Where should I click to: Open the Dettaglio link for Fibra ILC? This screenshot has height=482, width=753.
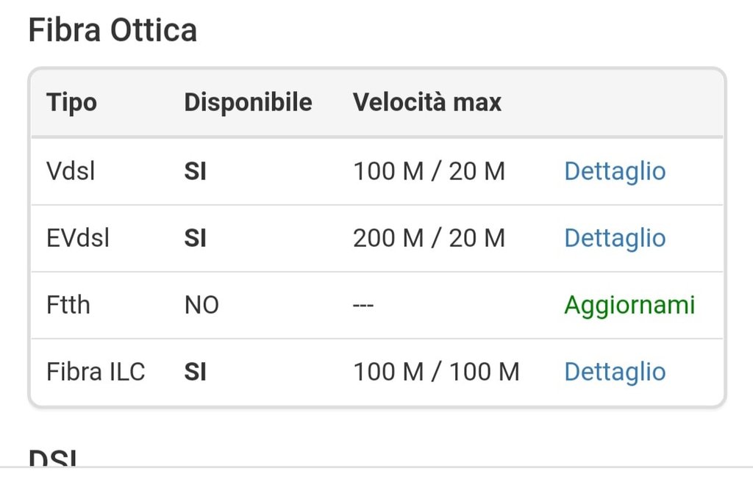(x=615, y=372)
